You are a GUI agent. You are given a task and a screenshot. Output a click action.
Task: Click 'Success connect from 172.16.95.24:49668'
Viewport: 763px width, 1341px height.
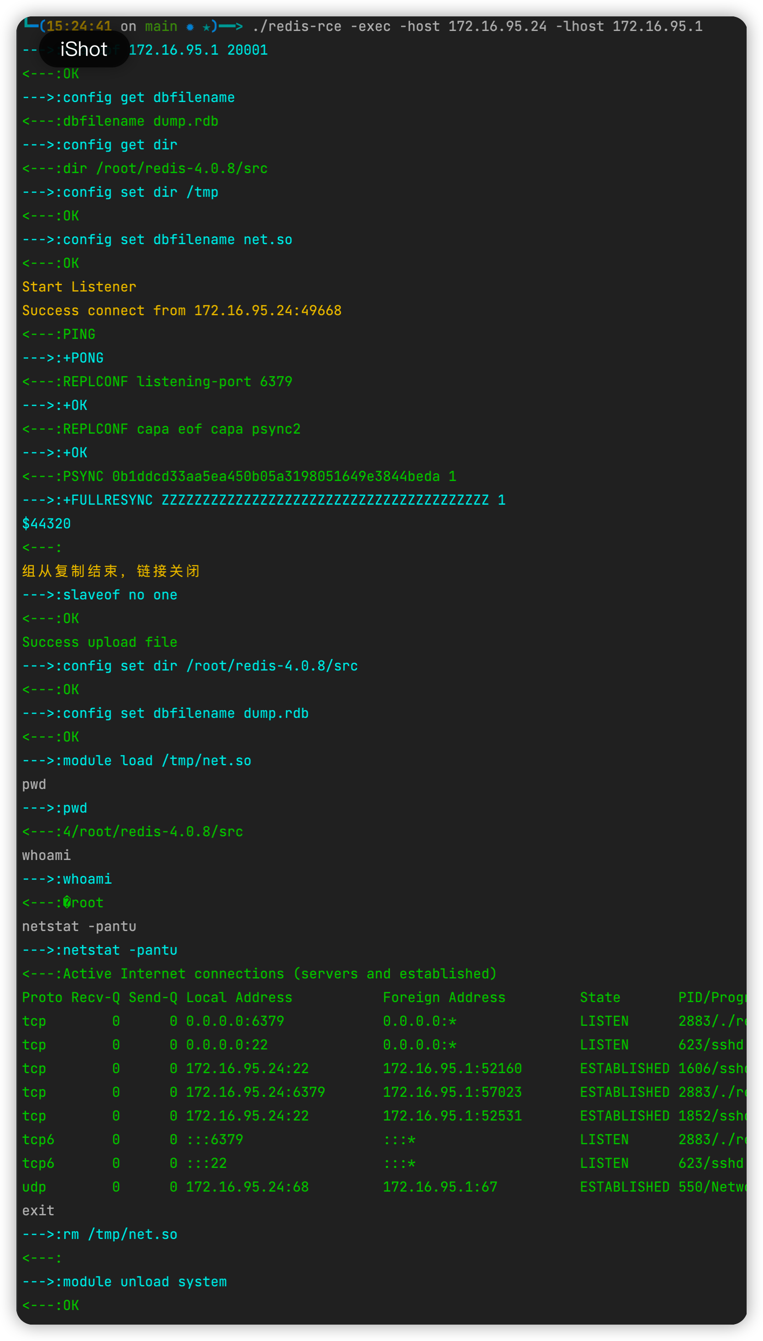182,310
